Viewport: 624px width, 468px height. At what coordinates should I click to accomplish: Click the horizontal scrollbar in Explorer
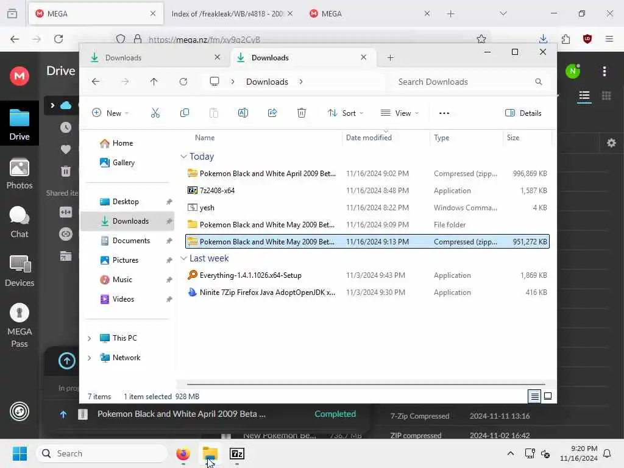click(x=366, y=385)
